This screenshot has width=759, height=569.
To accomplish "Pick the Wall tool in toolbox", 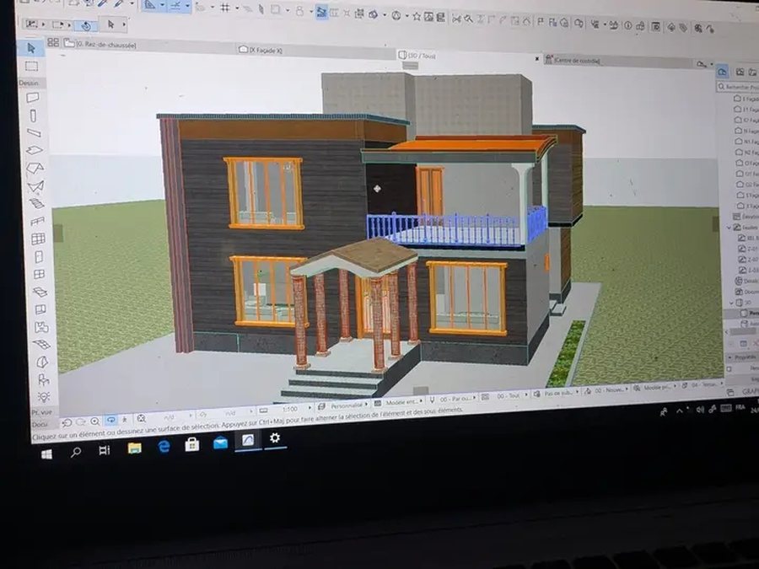I will click(x=32, y=98).
